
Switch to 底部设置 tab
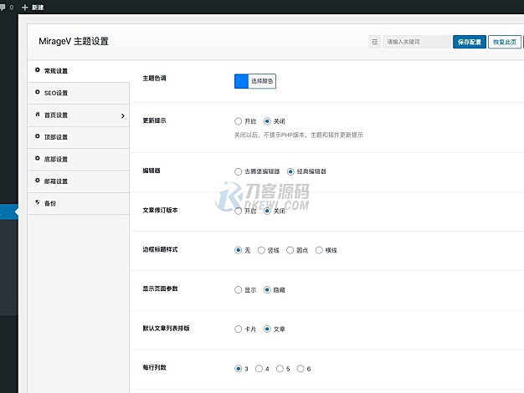pyautogui.click(x=79, y=159)
